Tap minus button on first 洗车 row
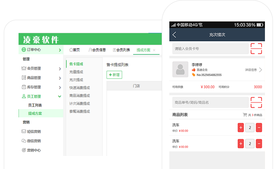The height and width of the screenshot is (169, 278). click(259, 127)
